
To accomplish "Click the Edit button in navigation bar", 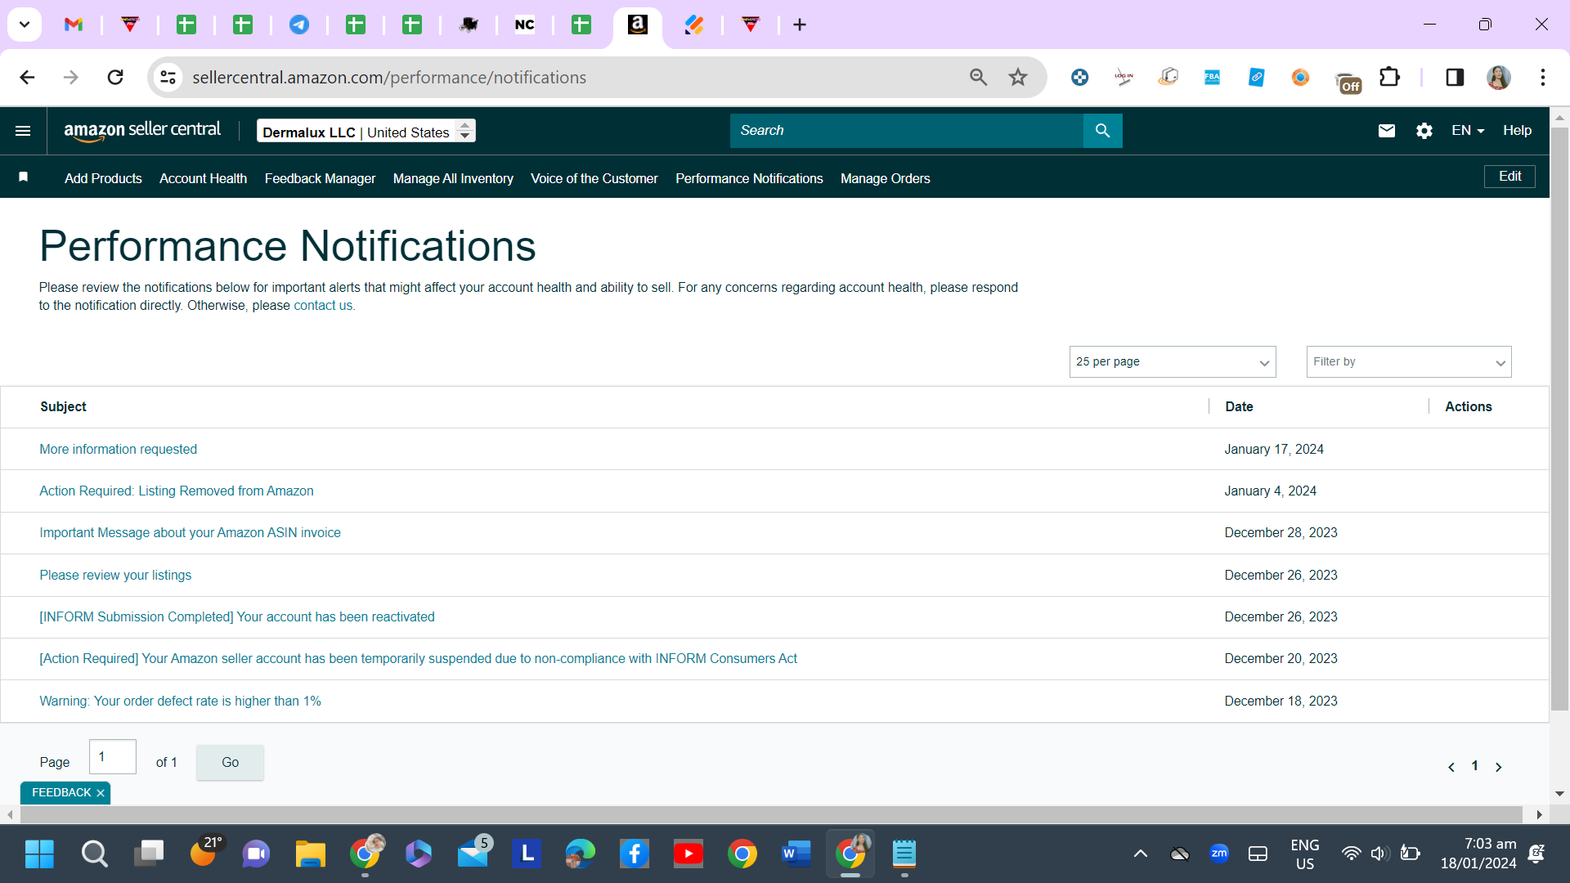I will pos(1509,177).
